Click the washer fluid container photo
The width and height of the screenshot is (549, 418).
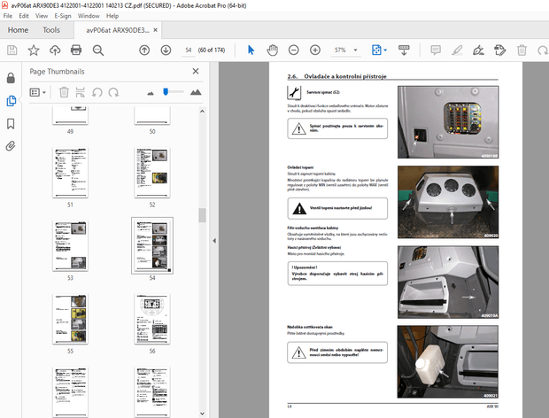[447, 361]
